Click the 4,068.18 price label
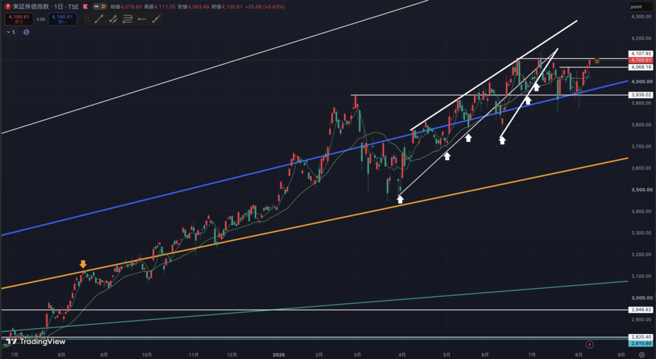This screenshot has height=359, width=656. 641,67
